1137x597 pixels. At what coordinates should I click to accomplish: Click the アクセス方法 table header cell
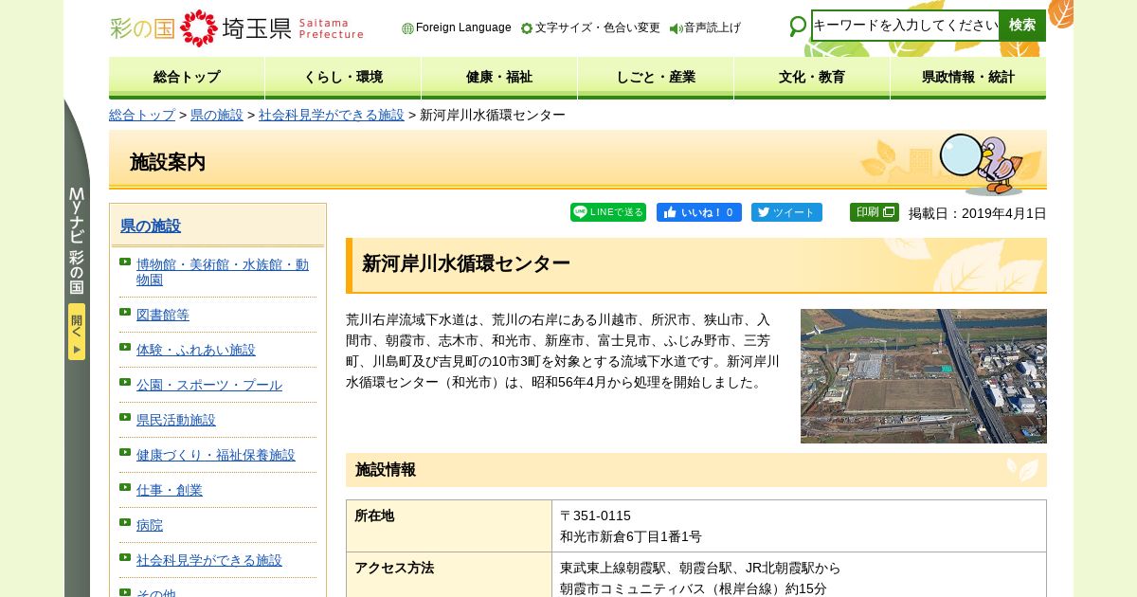449,576
